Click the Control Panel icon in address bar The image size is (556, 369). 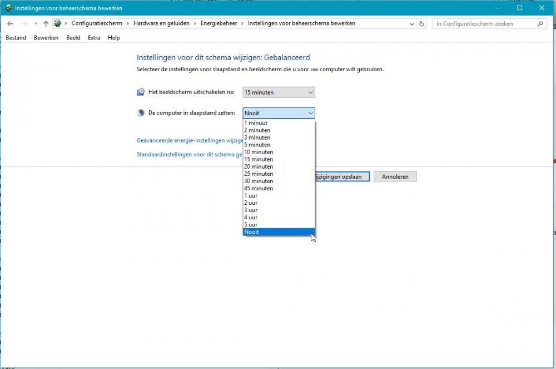point(57,24)
